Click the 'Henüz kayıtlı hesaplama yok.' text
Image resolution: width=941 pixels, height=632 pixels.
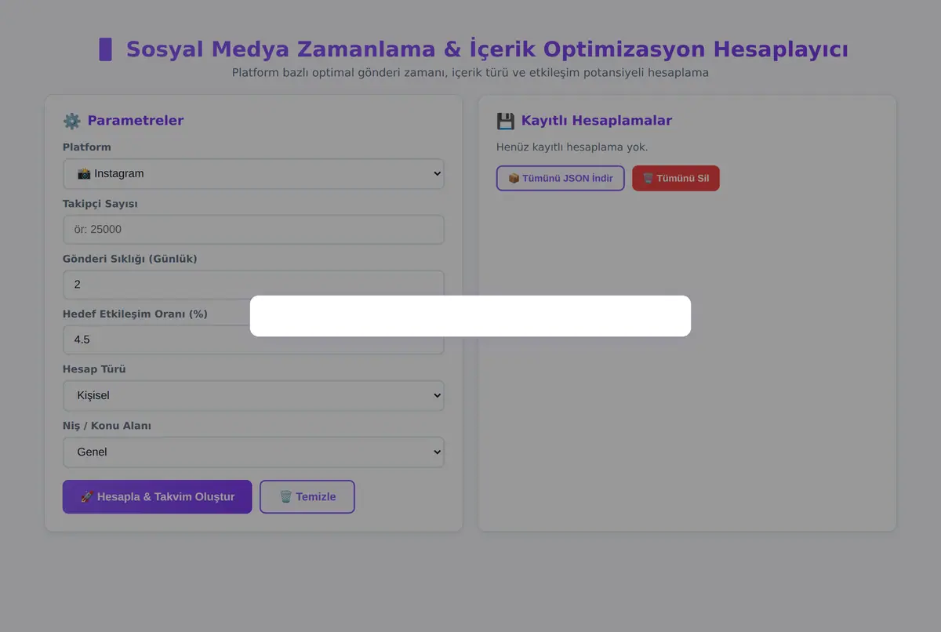click(572, 147)
